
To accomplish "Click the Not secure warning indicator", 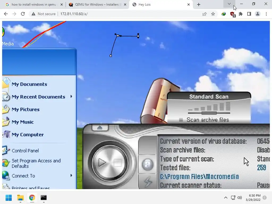I will [44, 14].
